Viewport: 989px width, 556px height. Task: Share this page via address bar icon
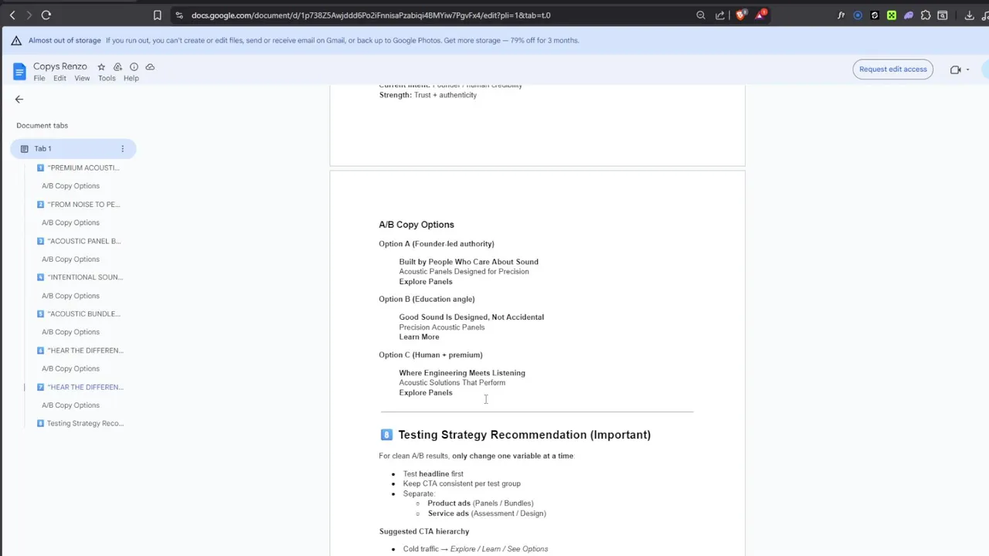(720, 15)
